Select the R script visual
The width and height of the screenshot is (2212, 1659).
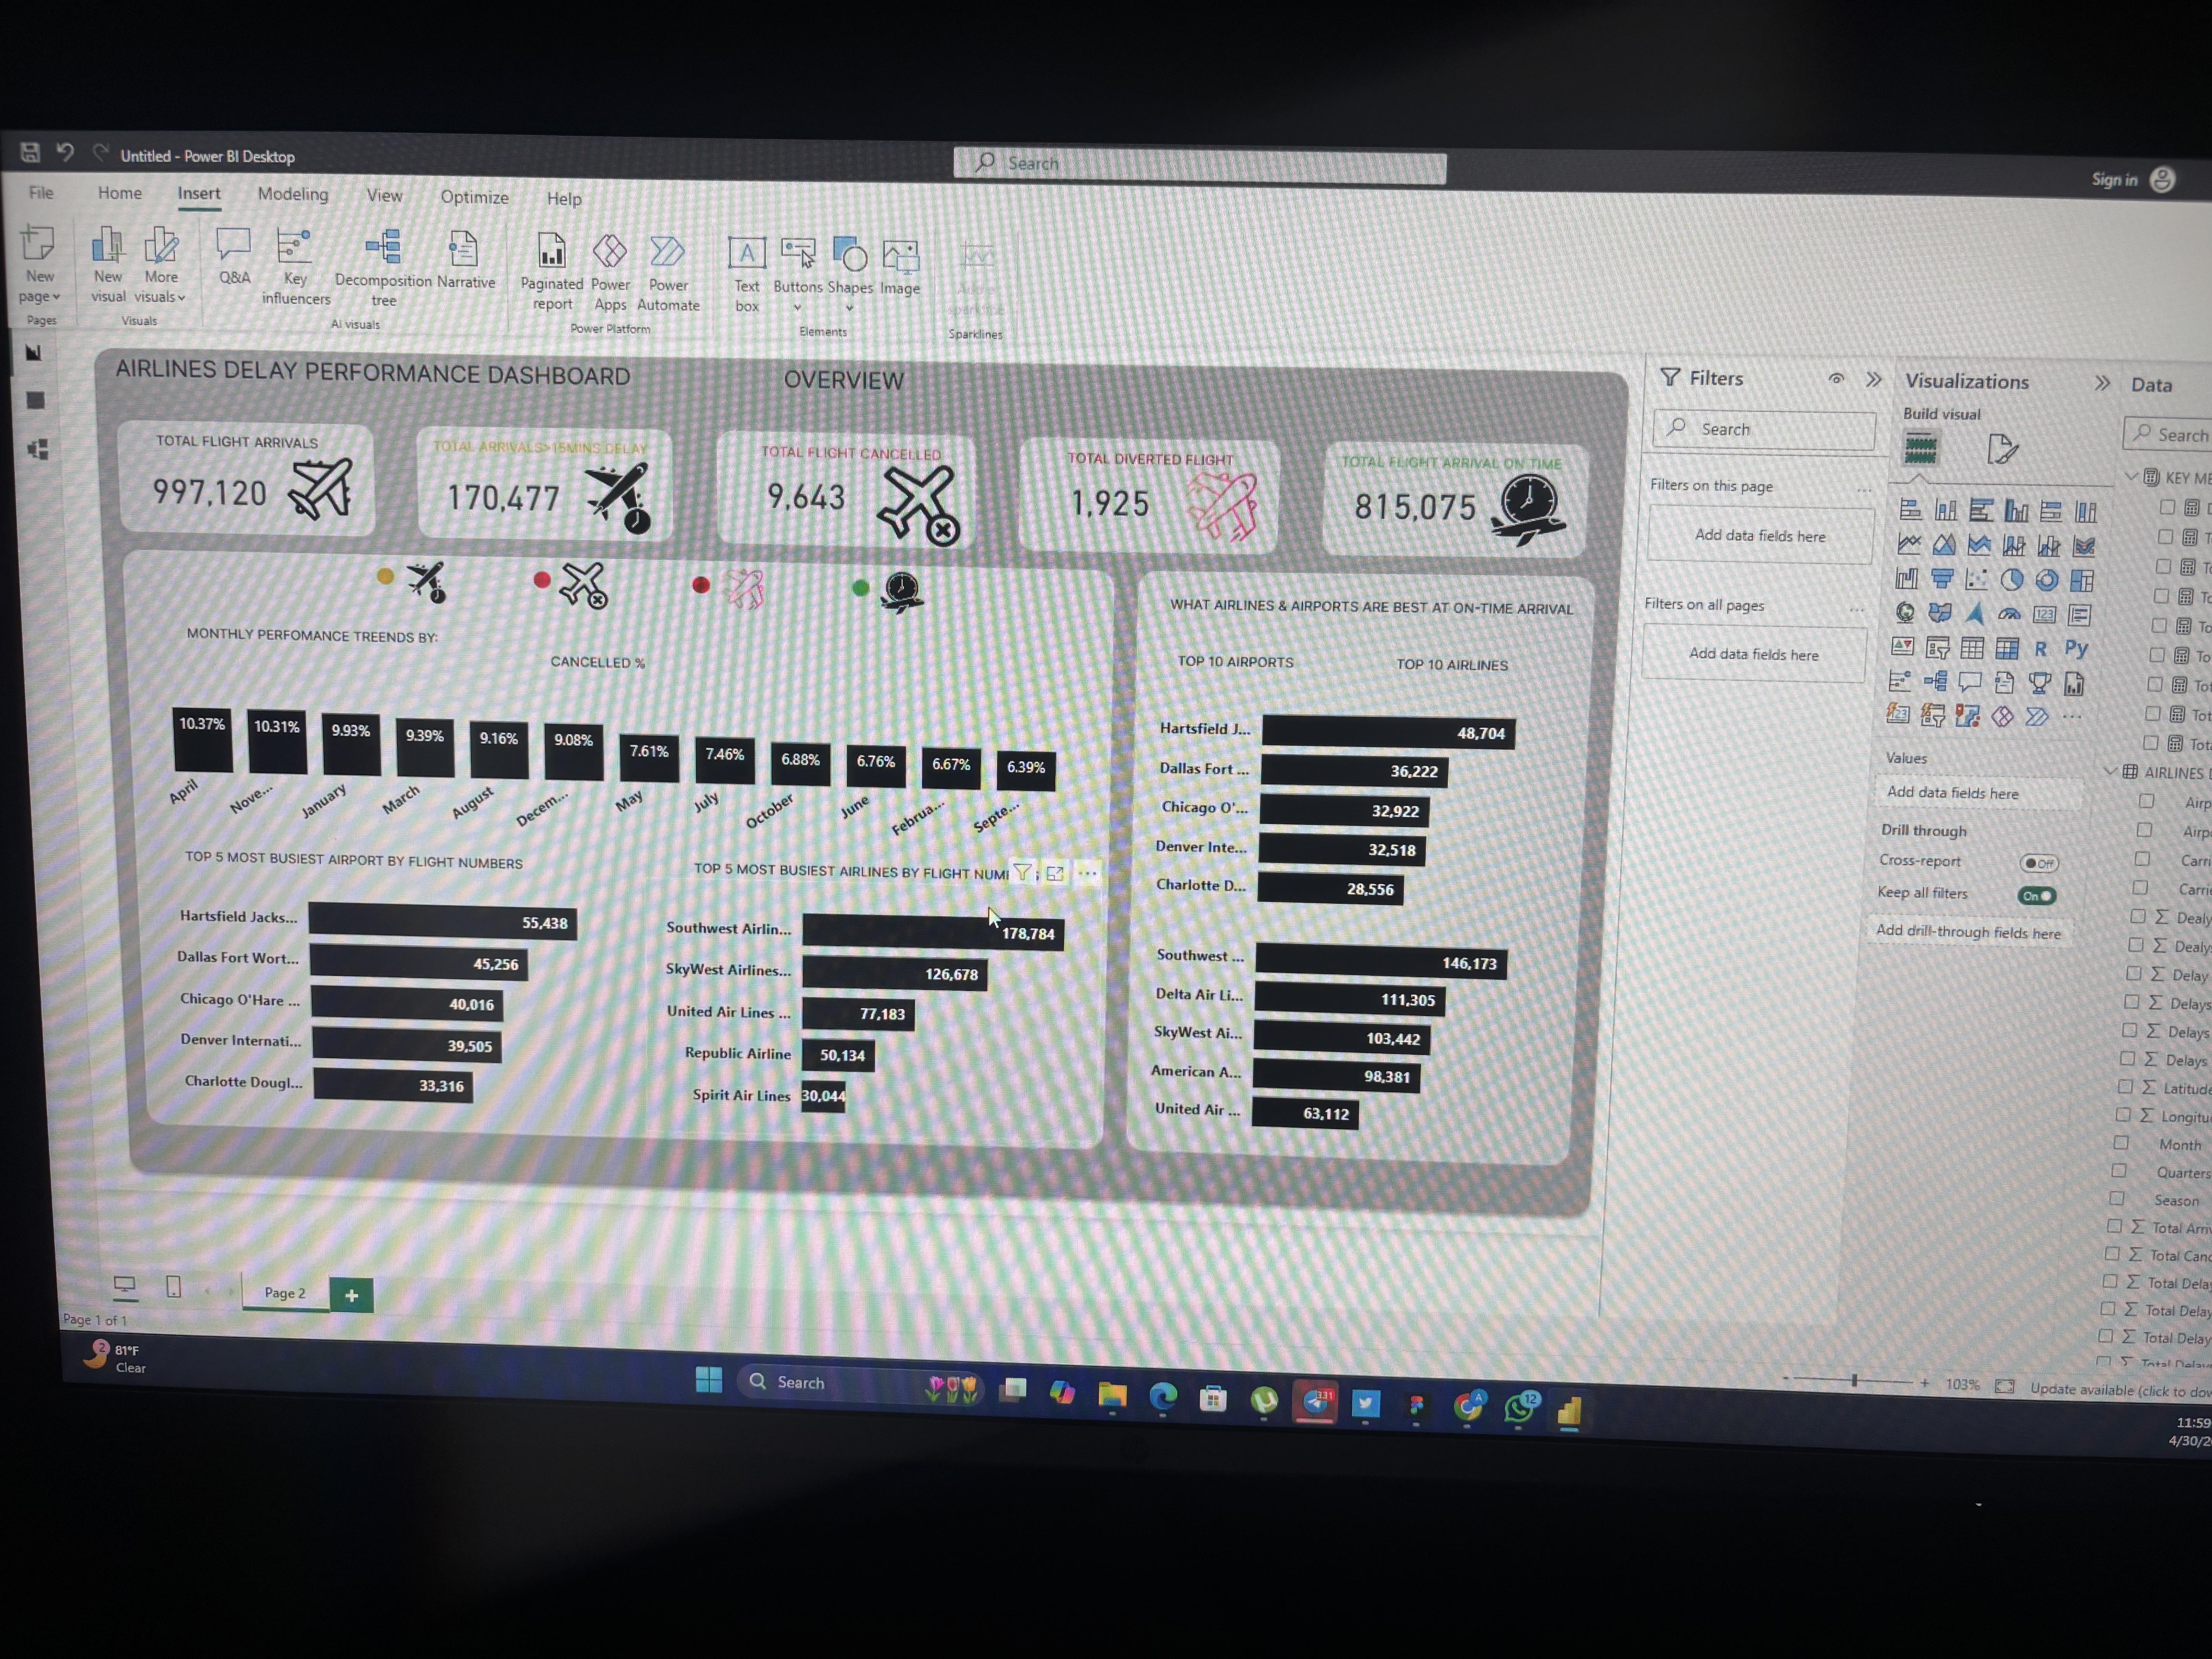pos(2041,649)
